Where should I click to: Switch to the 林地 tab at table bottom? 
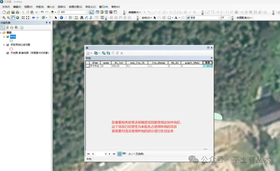coord(89,159)
